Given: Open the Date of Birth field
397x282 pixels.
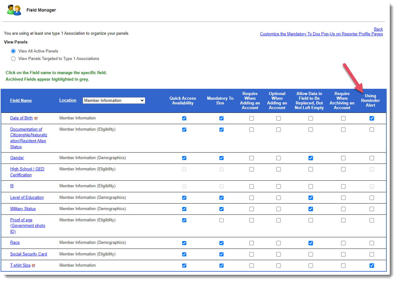Looking at the screenshot, I should tap(21, 118).
